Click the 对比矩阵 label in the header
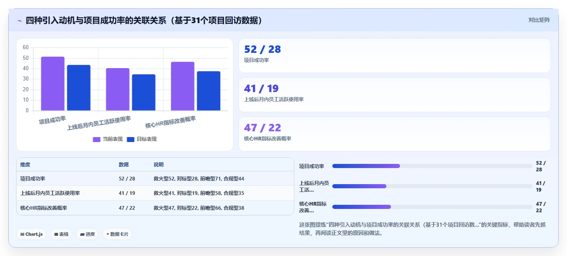This screenshot has height=256, width=567. (539, 20)
